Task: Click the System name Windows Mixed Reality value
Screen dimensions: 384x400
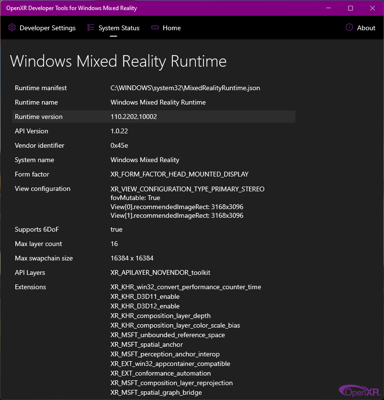Action: (x=145, y=160)
